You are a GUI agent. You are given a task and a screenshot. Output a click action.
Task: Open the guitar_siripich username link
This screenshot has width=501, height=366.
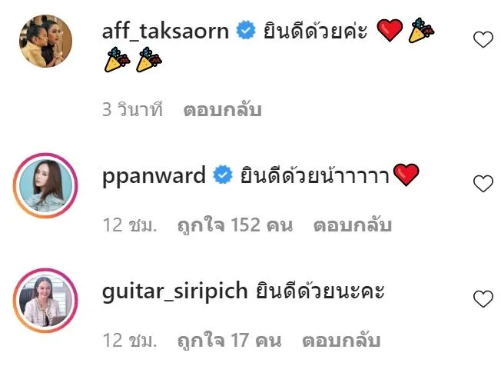[x=174, y=291]
